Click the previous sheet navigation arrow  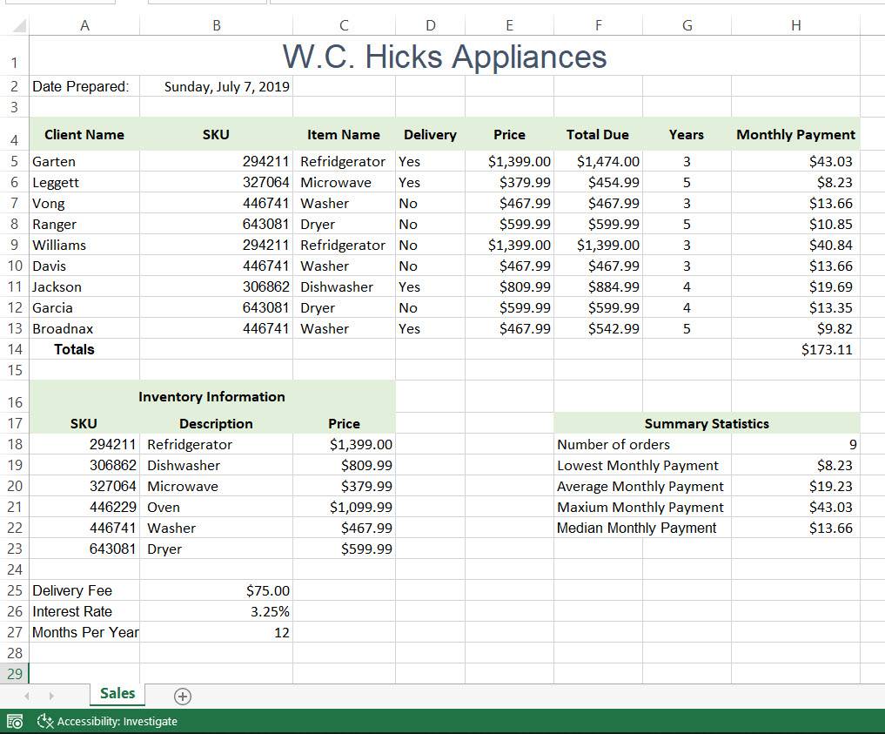point(26,697)
